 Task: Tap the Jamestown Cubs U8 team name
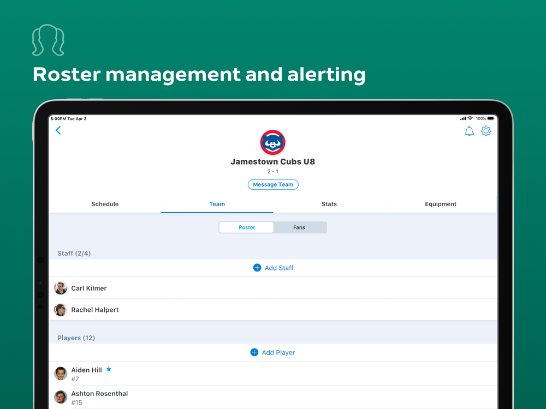click(x=272, y=162)
